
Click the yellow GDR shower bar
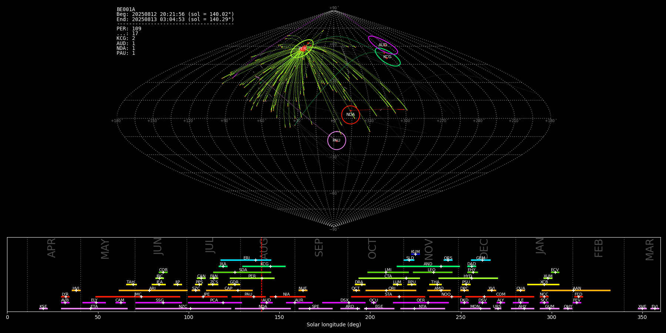tap(234, 285)
